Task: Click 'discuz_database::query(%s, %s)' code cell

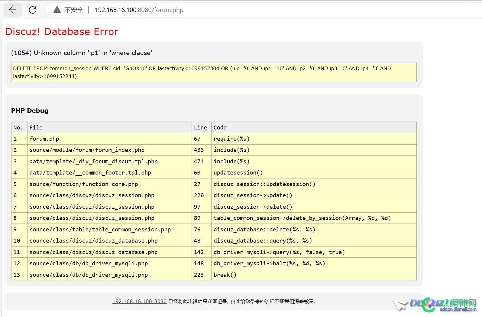Action: click(314, 241)
